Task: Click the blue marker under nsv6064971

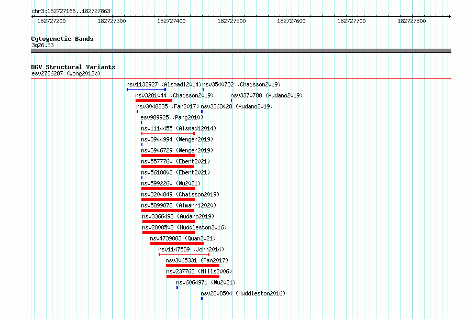Action: (177, 288)
